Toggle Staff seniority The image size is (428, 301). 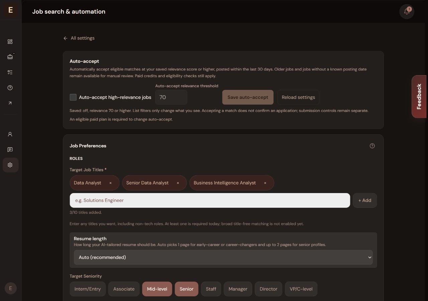click(x=211, y=289)
